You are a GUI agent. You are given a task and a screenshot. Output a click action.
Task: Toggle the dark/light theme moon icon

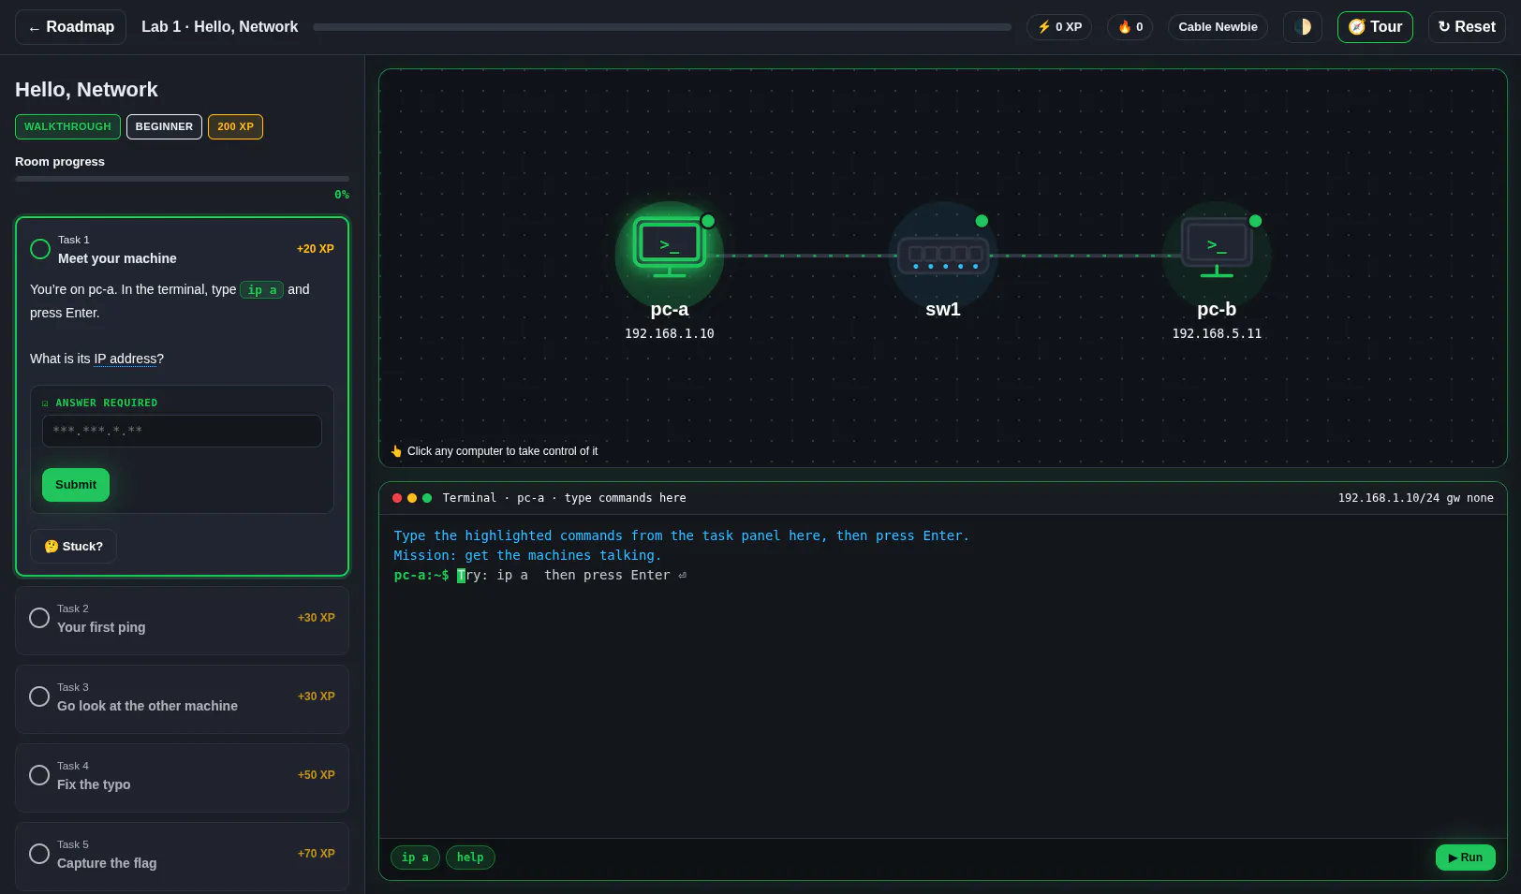pyautogui.click(x=1302, y=27)
